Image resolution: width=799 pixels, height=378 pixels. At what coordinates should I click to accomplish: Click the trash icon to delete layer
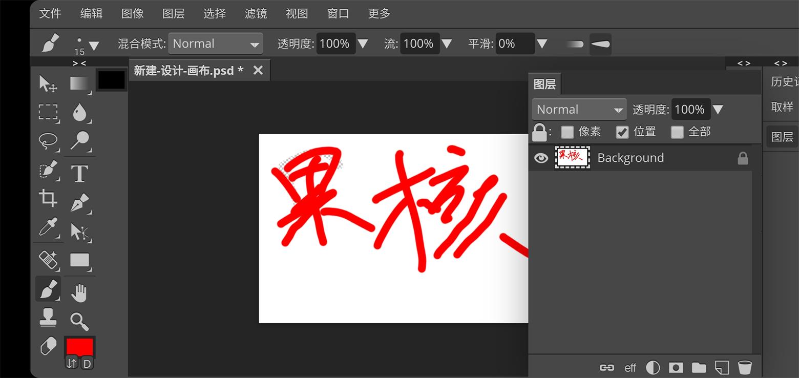tap(744, 367)
